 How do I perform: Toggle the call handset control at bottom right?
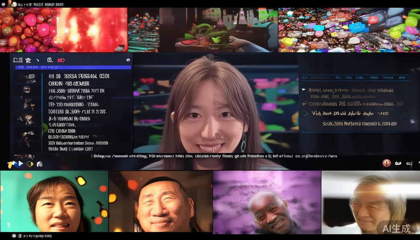click(x=409, y=163)
